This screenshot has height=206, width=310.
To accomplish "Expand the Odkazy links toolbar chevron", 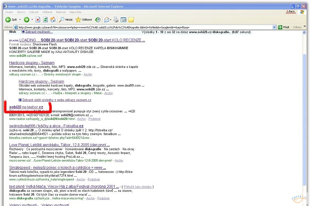I will click(305, 26).
